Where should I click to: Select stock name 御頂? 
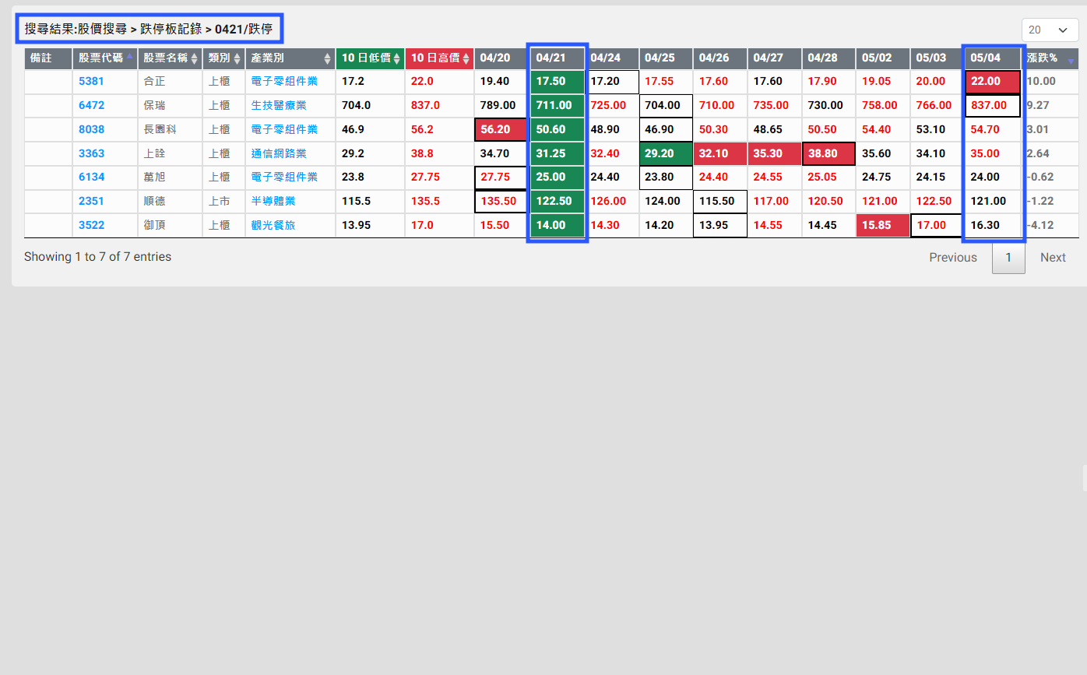[x=155, y=225]
